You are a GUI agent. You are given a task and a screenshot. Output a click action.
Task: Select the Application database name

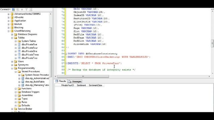(x=20, y=21)
